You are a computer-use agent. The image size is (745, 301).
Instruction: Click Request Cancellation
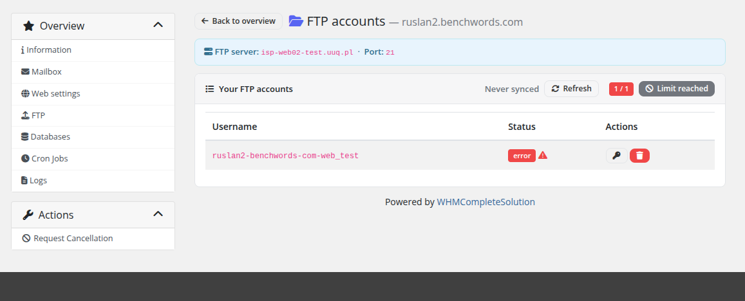click(93, 239)
